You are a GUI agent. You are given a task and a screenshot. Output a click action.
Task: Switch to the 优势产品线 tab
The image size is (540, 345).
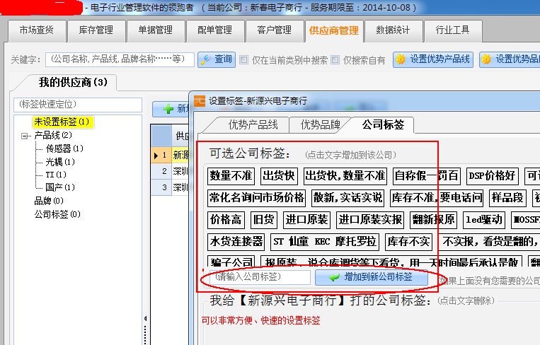click(x=252, y=125)
